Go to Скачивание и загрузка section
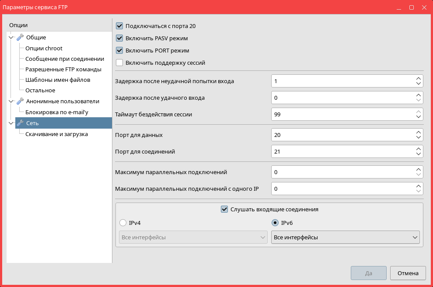The width and height of the screenshot is (433, 287). tap(56, 134)
